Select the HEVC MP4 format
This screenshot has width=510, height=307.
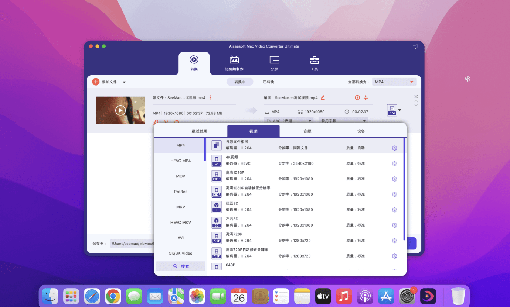(180, 161)
